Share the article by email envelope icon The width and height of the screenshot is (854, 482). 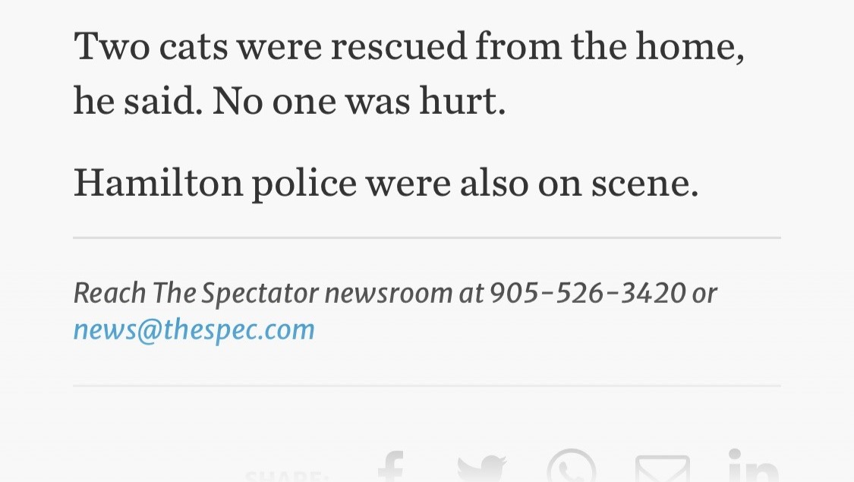tap(662, 468)
